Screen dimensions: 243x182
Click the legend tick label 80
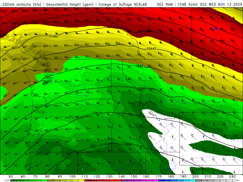[48, 177]
